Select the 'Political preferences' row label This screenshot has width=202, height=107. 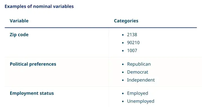(33, 64)
